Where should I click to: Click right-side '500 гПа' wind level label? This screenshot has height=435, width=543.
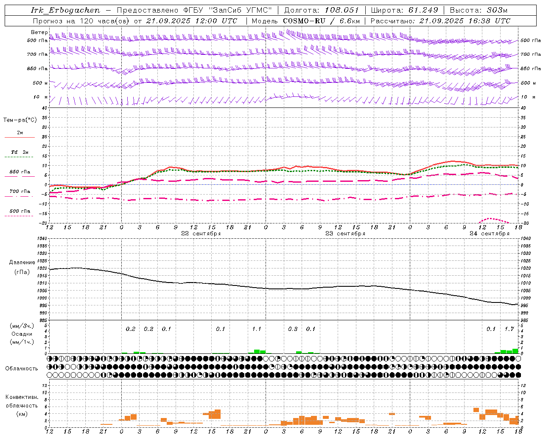531,40
